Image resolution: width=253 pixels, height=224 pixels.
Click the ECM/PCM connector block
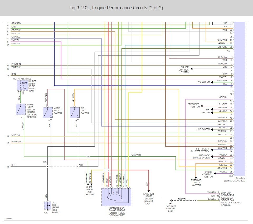[240, 99]
